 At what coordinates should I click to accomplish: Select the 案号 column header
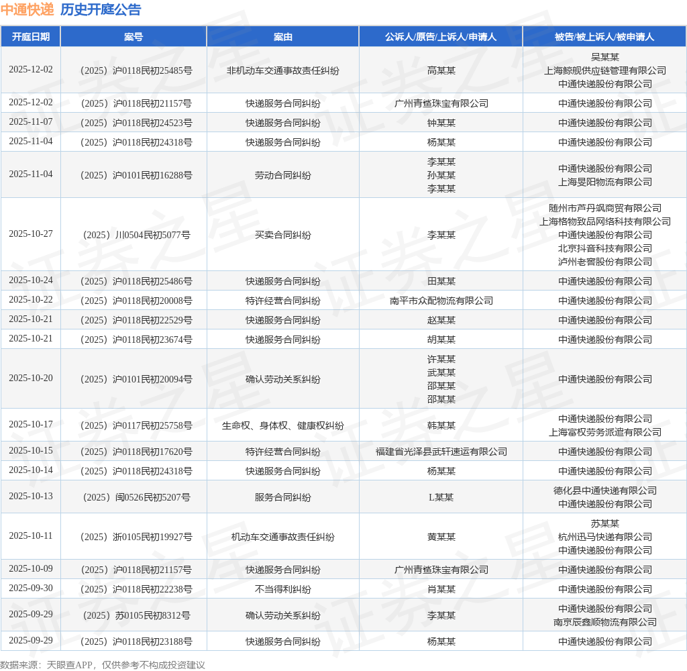(x=134, y=37)
